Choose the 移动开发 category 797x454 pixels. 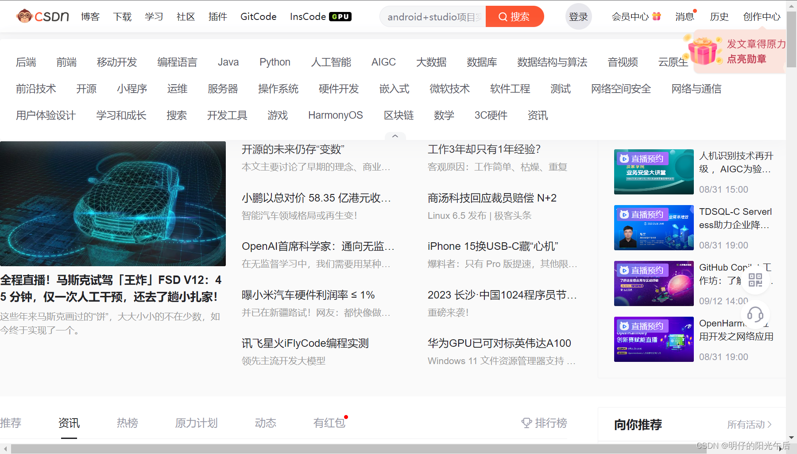(x=117, y=62)
